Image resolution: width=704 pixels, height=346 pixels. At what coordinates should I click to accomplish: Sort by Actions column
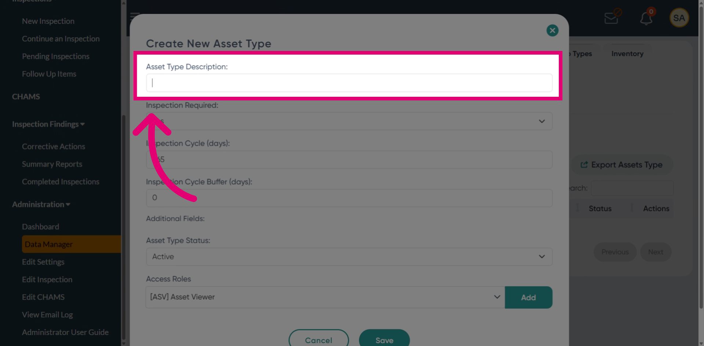coord(656,209)
